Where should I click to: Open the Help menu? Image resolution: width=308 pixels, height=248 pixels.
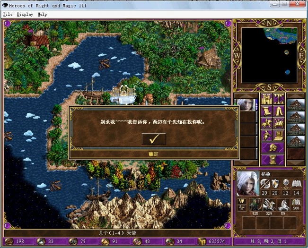click(x=42, y=14)
